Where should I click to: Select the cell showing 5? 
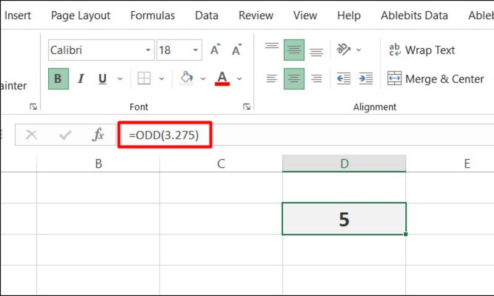pos(344,219)
